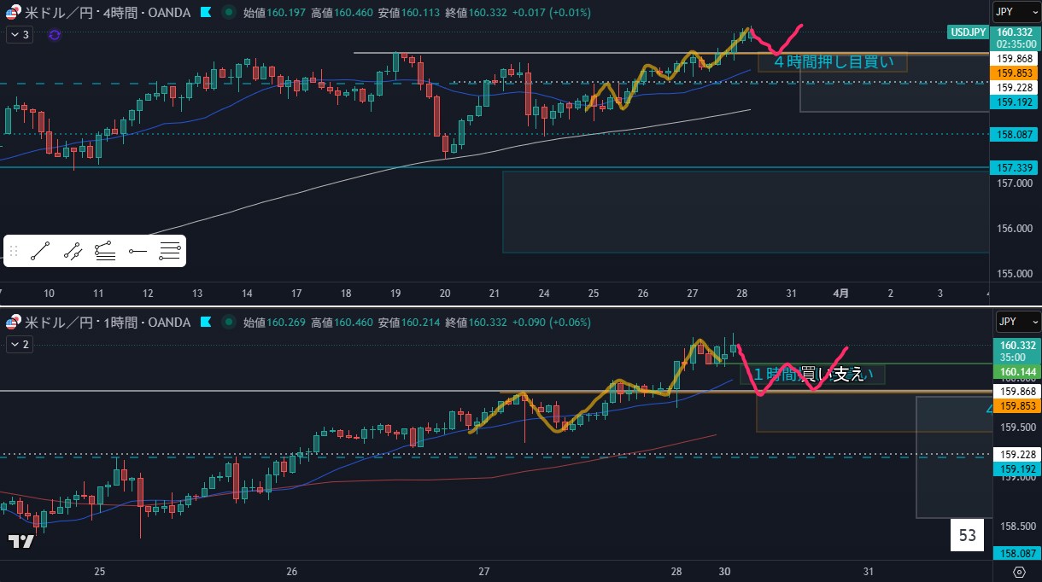The width and height of the screenshot is (1042, 582).
Task: Grab the drawing toolbar drag handle
Action: point(13,251)
